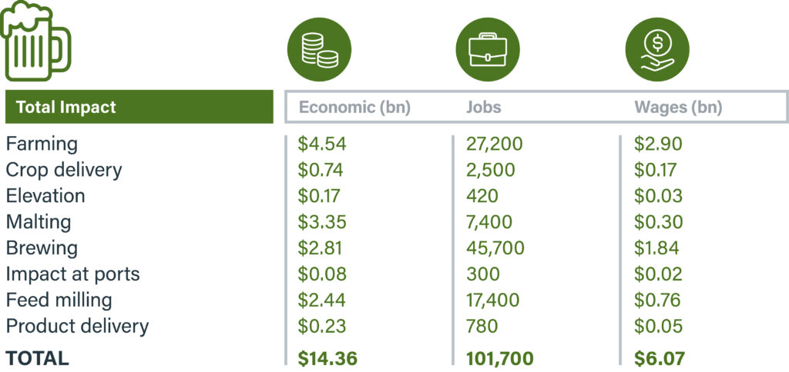Select the 45,700 brewing jobs value
The width and height of the screenshot is (789, 372).
pos(495,248)
